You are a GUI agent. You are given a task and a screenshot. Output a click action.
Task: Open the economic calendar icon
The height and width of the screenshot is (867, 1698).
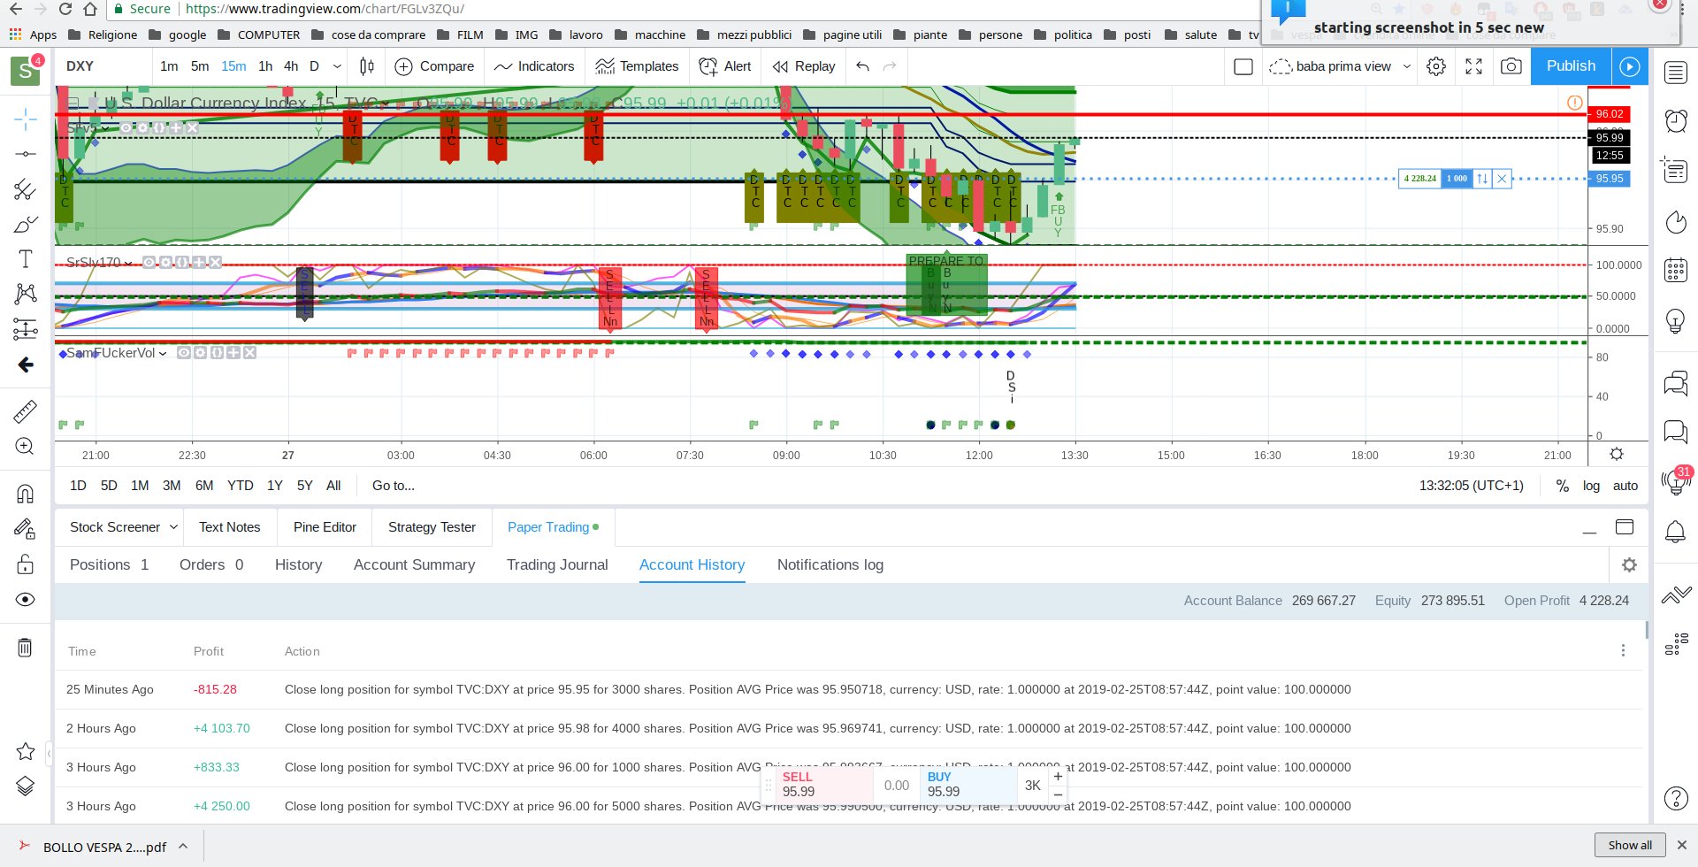pyautogui.click(x=1676, y=270)
